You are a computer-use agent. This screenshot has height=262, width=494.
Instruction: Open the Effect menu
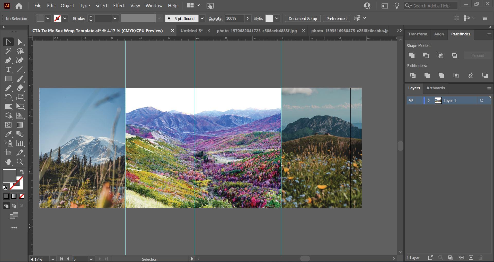click(119, 6)
